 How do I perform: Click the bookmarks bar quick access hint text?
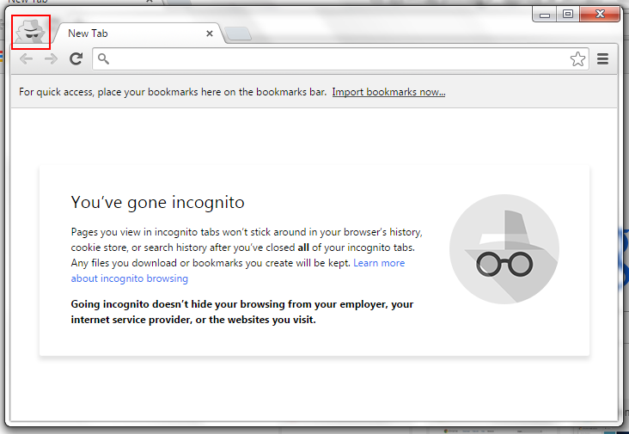coord(173,92)
